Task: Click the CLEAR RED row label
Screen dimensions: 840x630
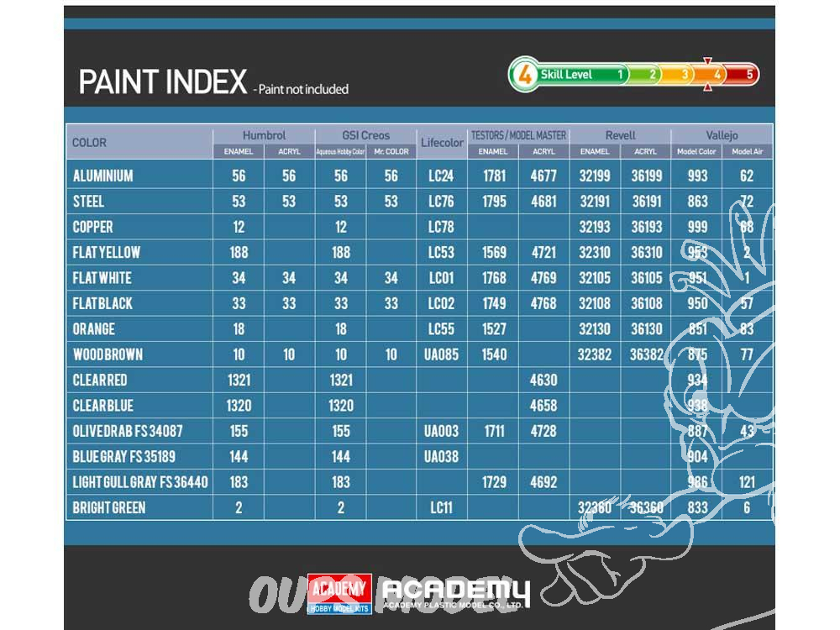Action: click(100, 380)
